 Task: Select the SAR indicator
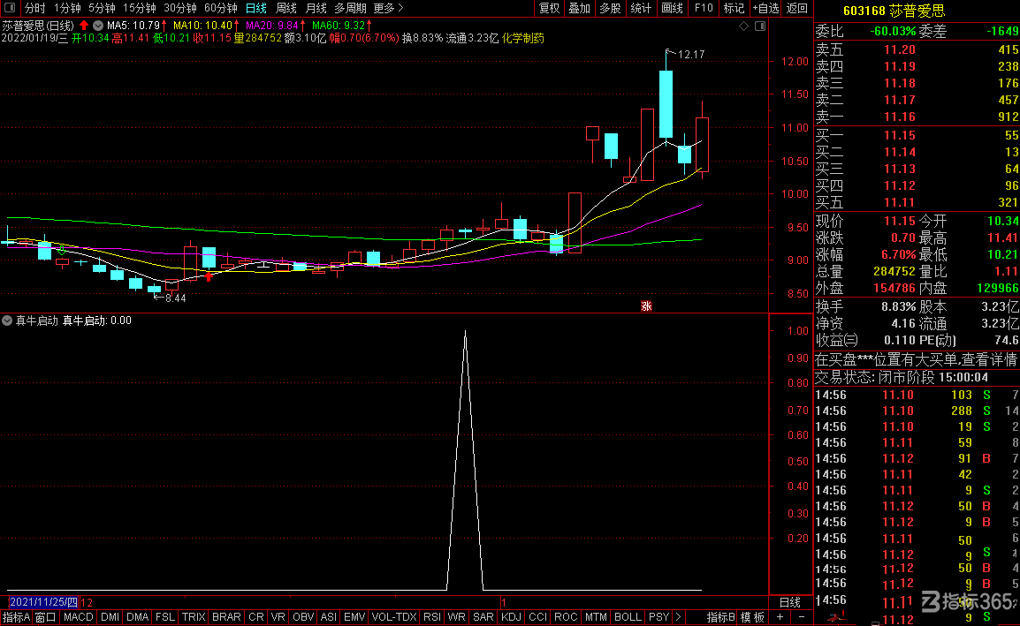click(x=483, y=617)
